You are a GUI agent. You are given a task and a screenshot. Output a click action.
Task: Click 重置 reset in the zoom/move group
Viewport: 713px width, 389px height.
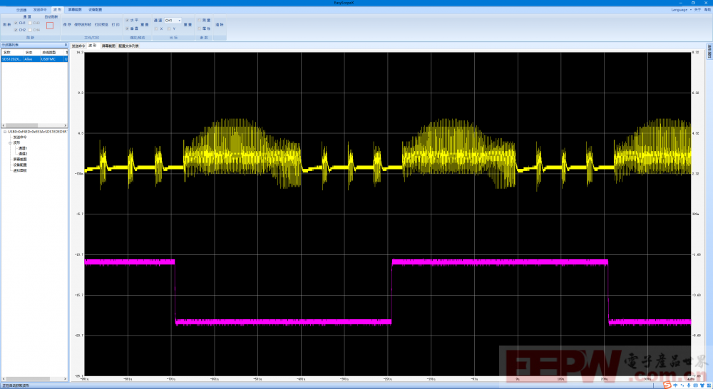pyautogui.click(x=145, y=24)
